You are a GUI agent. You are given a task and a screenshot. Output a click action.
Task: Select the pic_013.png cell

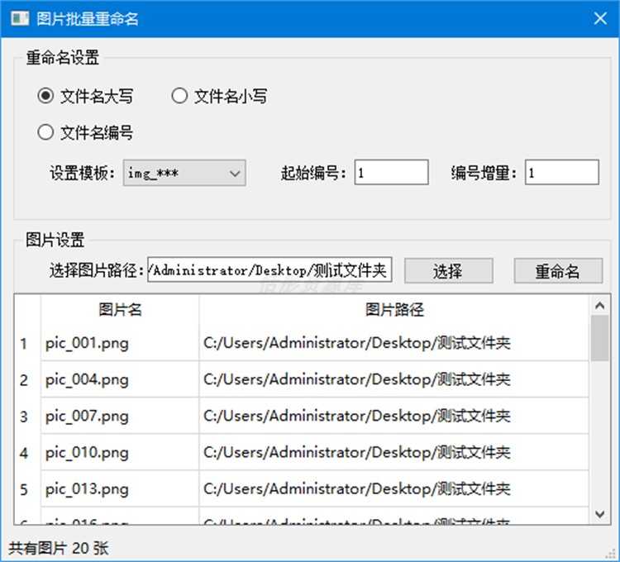120,489
